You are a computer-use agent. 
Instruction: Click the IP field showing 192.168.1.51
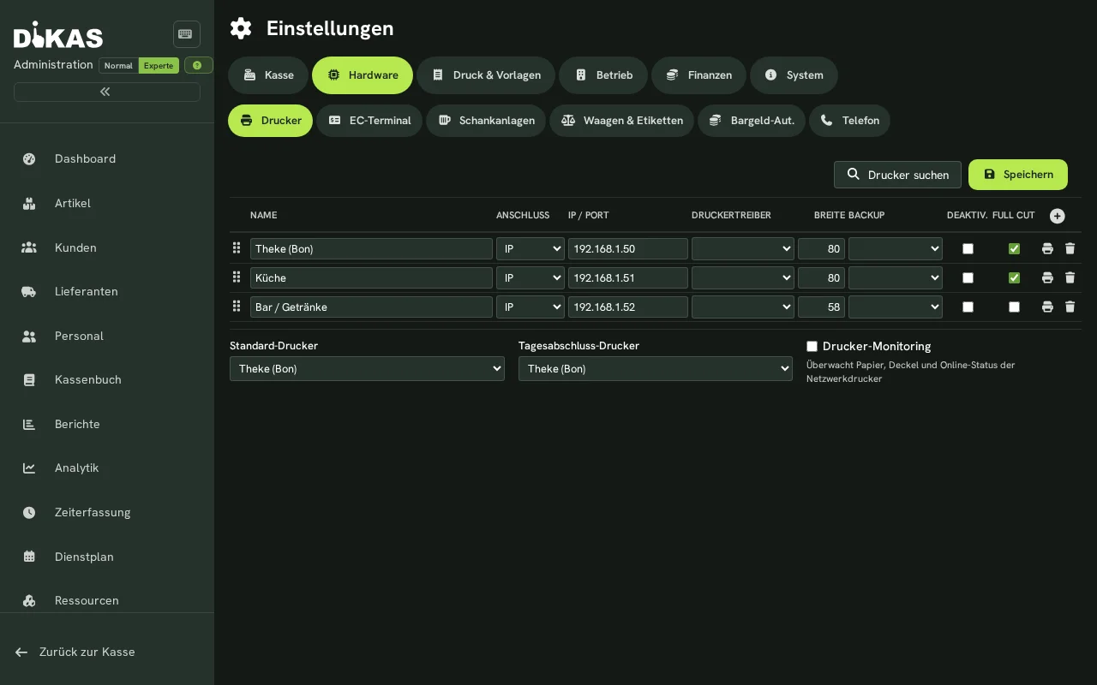[x=628, y=277]
